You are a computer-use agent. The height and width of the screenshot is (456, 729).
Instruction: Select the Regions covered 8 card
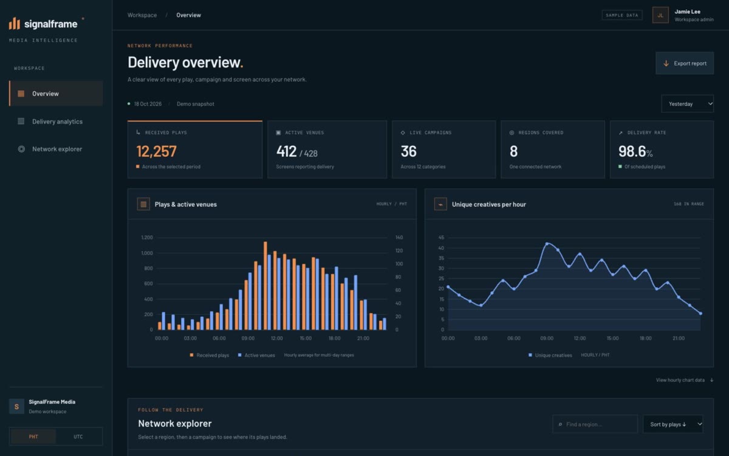(553, 150)
